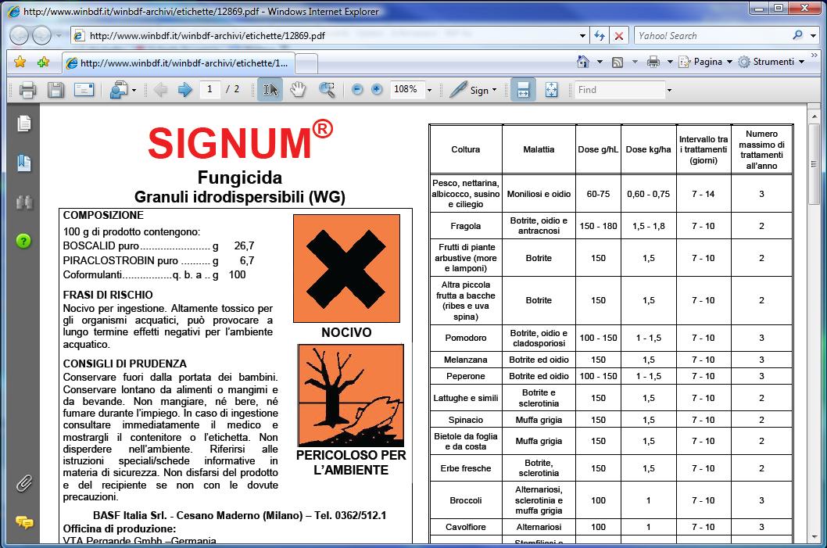Go to browser Home page
The image size is (827, 548).
[x=583, y=62]
